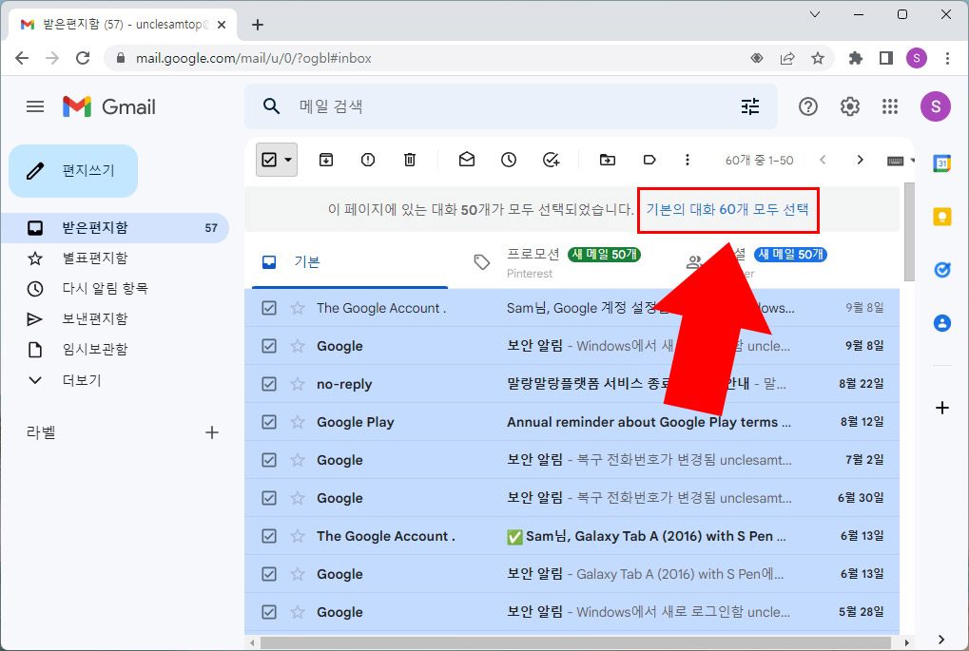Open Google Keep side panel

pos(941,217)
